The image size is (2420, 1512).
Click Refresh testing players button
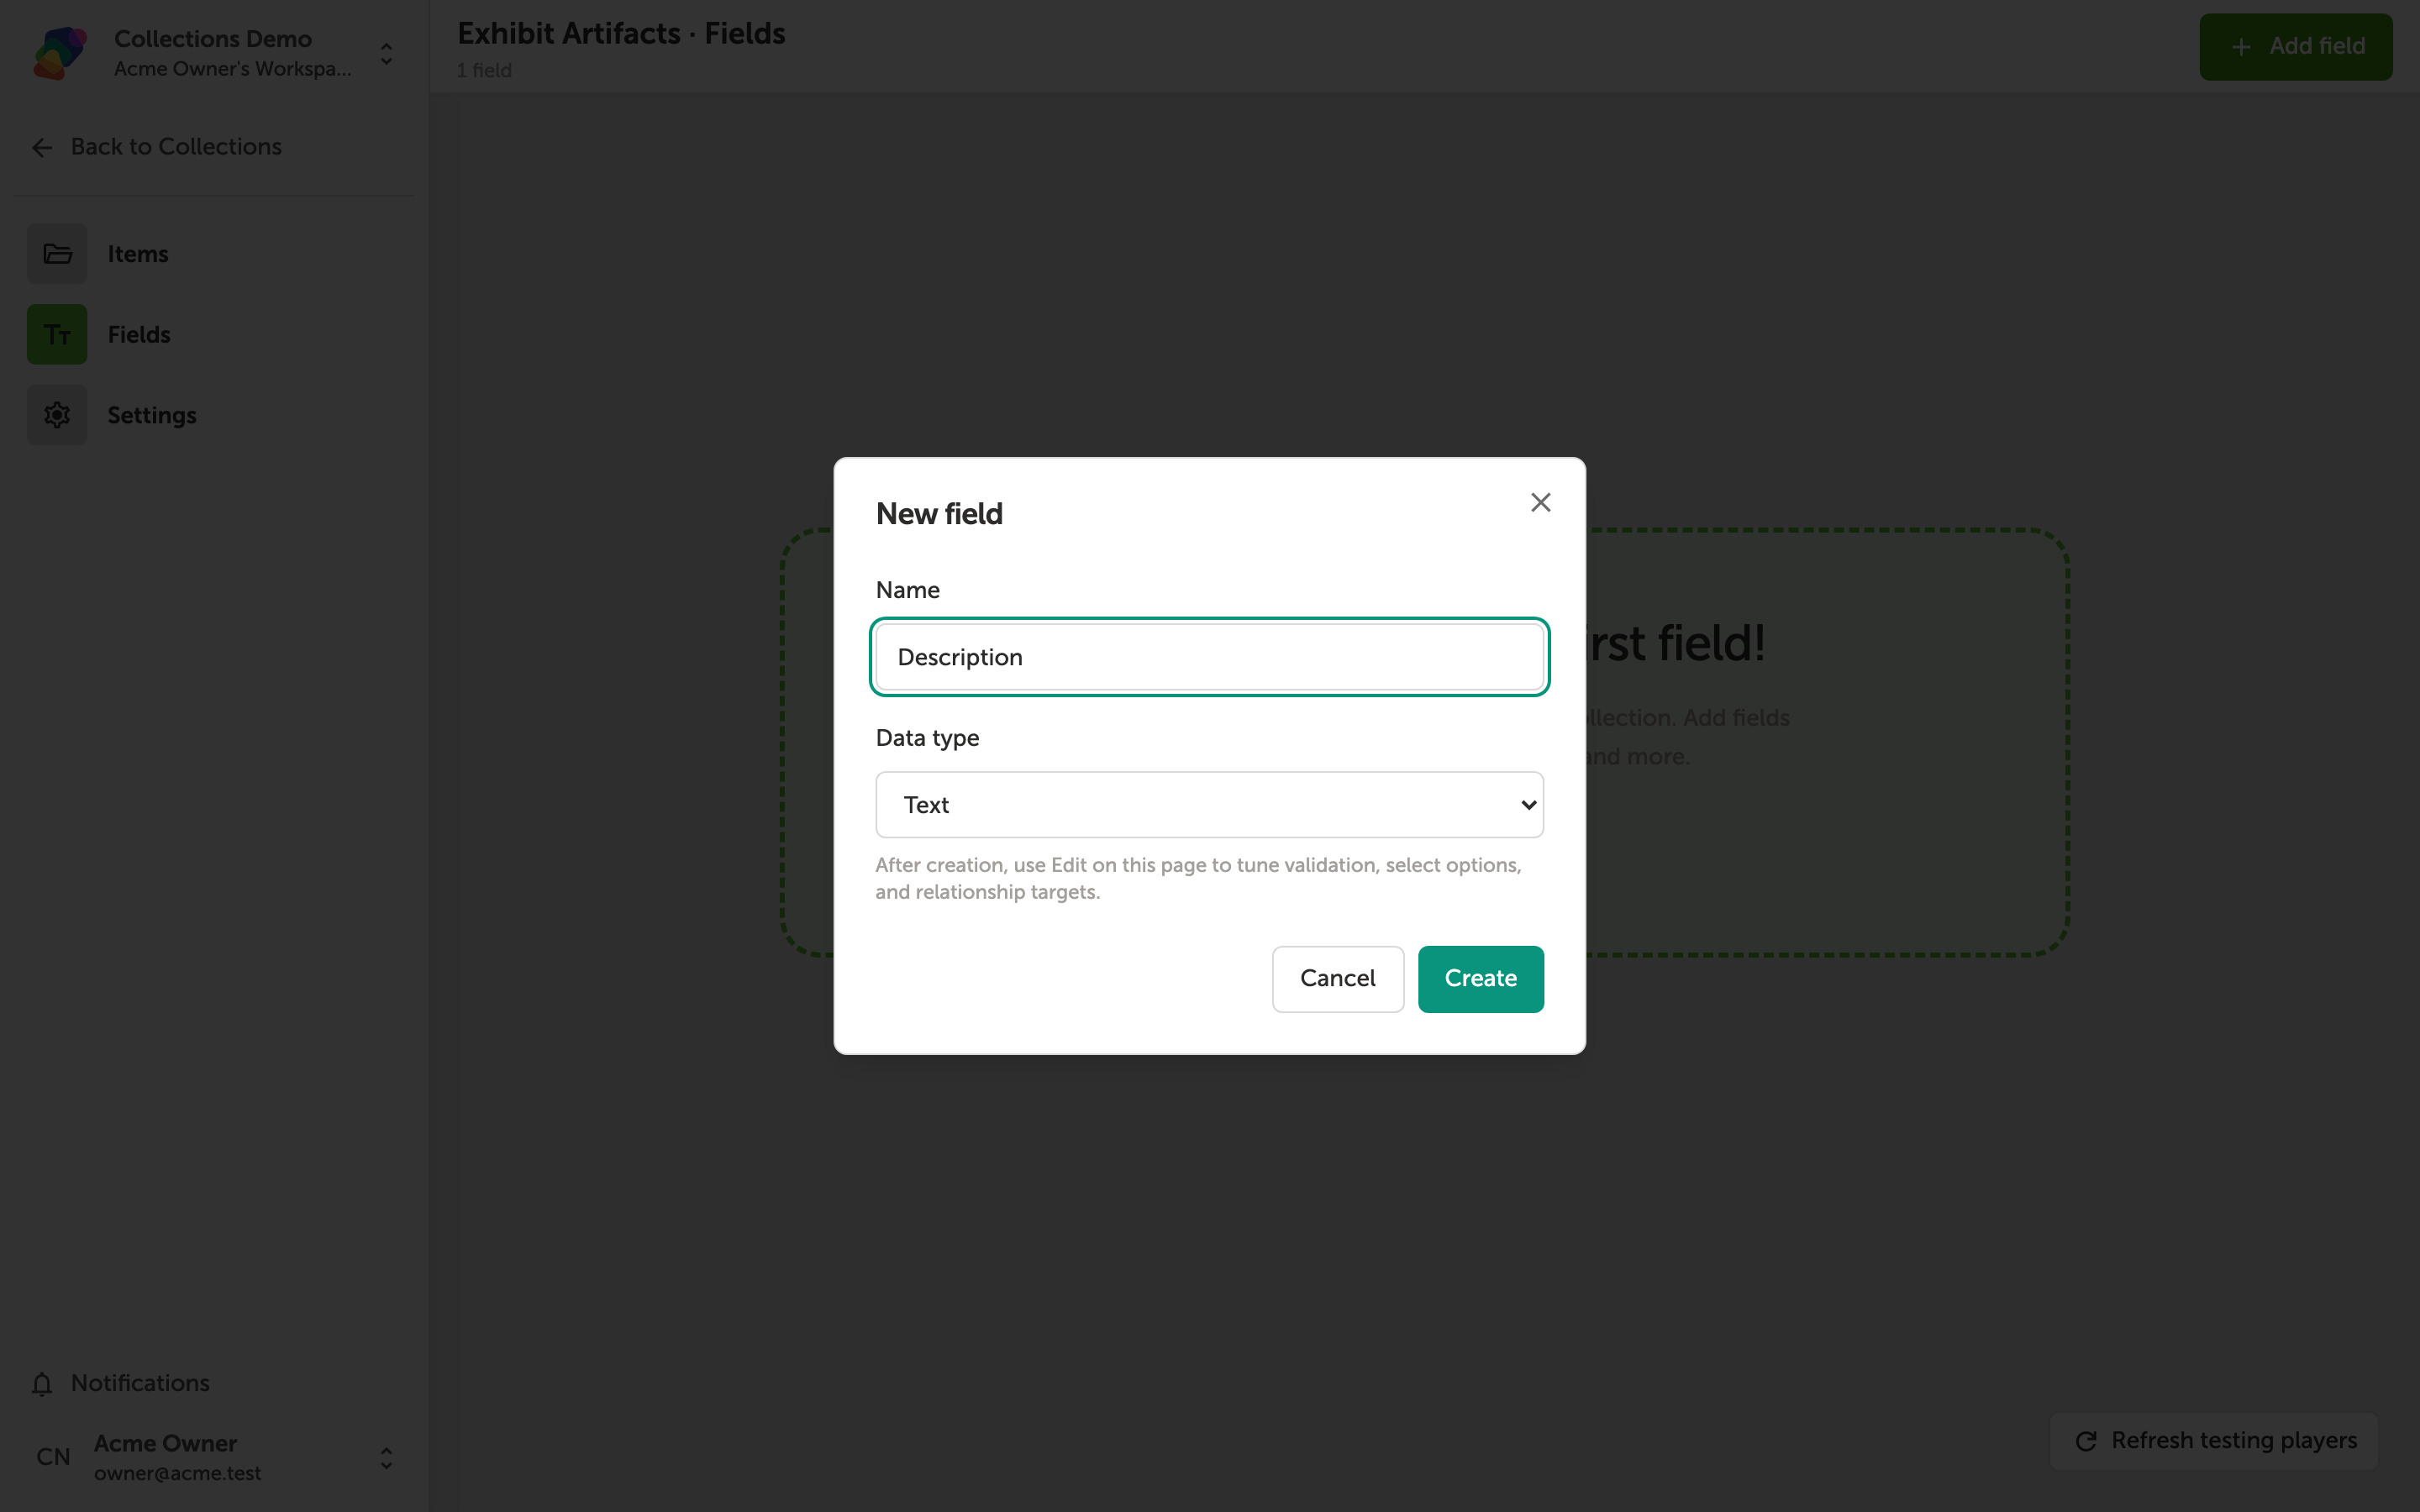tap(2214, 1440)
